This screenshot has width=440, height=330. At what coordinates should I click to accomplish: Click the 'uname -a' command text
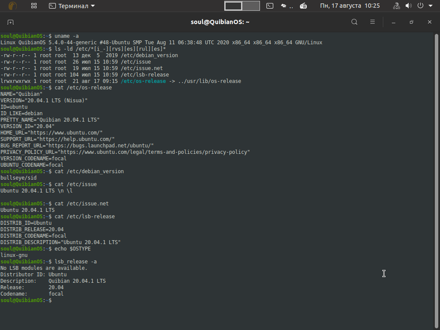pos(67,36)
